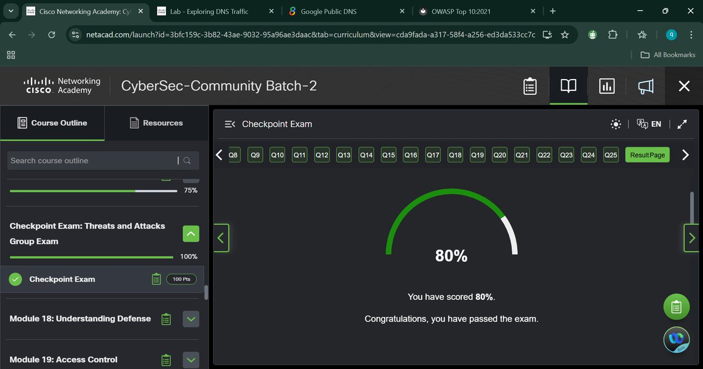Screen dimensions: 703x369
Task: Open the announcements megaphone icon
Action: point(646,86)
